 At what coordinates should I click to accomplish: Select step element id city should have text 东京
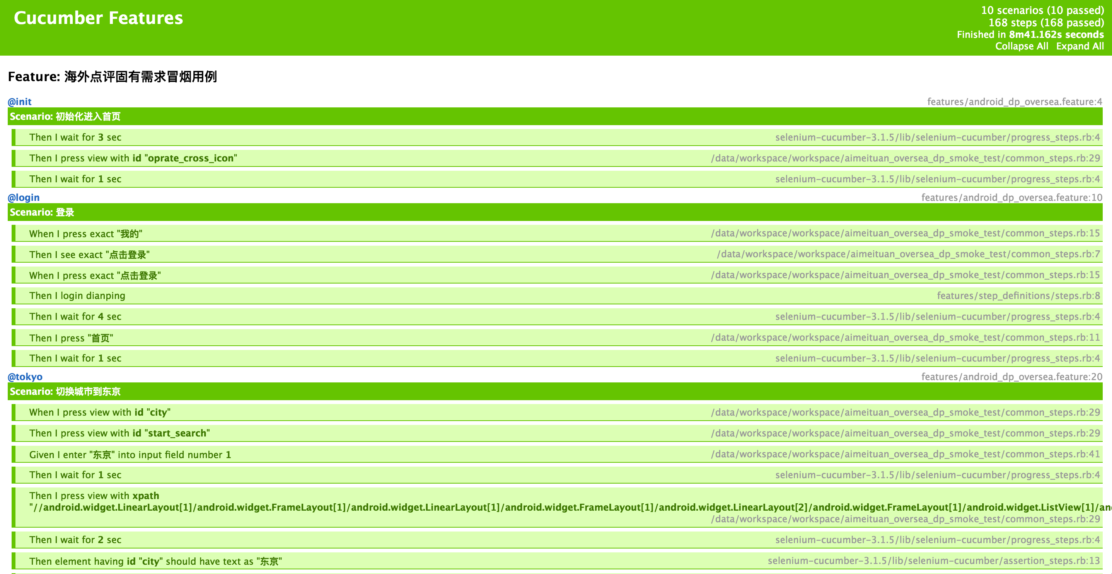tap(557, 560)
